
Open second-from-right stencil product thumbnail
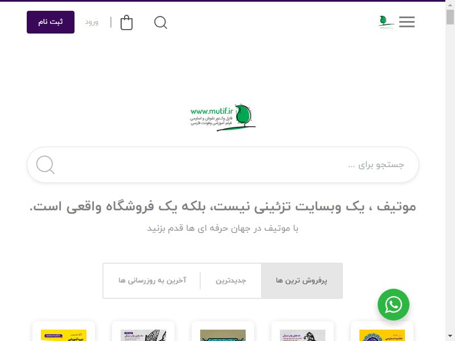click(303, 335)
